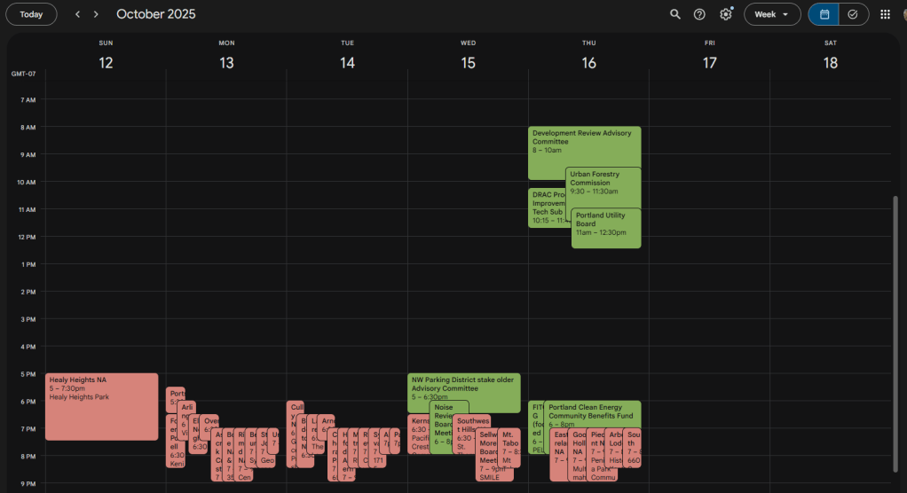Viewport: 907px width, 493px height.
Task: Expand the Week view dropdown
Action: coord(772,14)
